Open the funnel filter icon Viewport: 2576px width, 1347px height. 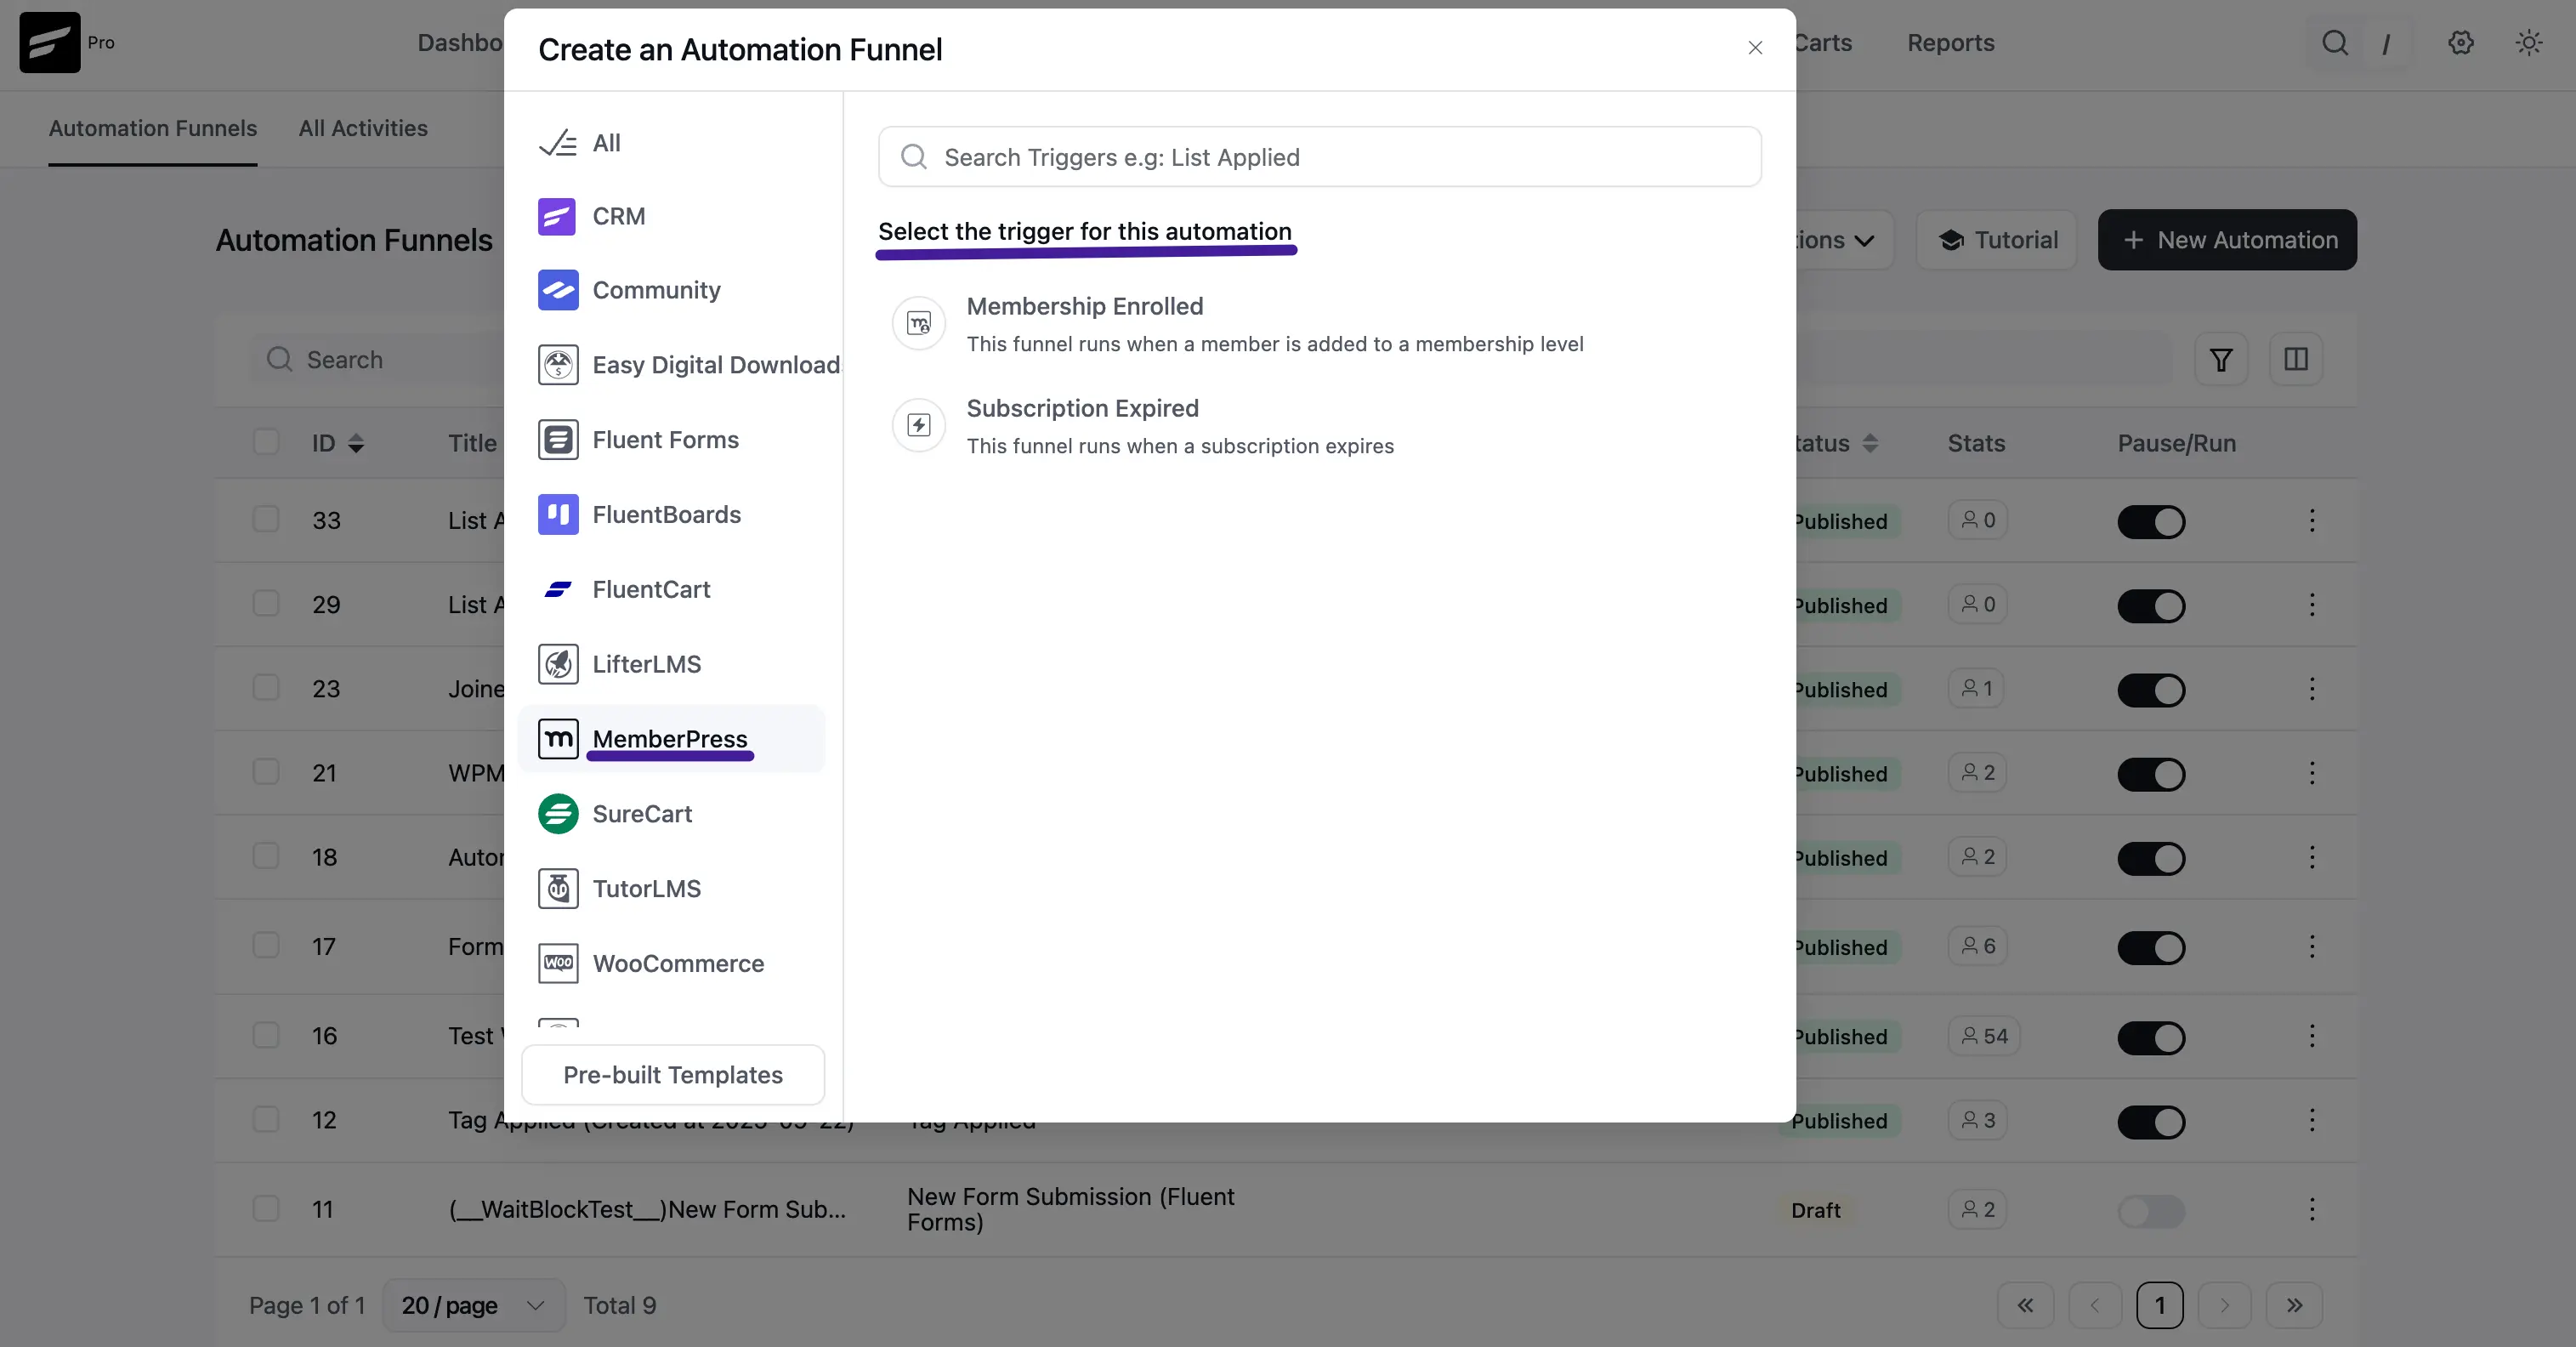click(2221, 359)
